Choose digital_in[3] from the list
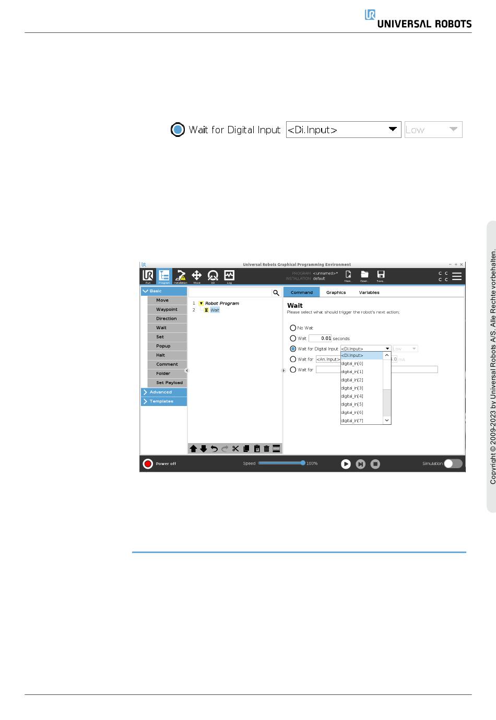The image size is (496, 720). (x=362, y=388)
